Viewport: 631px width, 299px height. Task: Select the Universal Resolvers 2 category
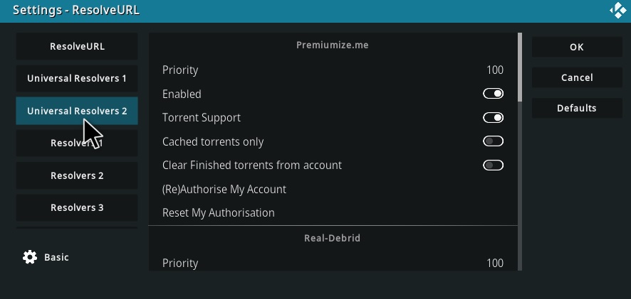(x=77, y=111)
